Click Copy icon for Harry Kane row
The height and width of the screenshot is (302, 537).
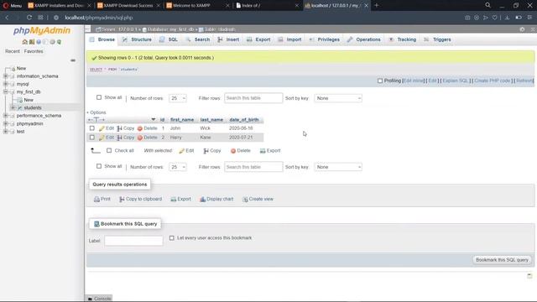[119, 138]
